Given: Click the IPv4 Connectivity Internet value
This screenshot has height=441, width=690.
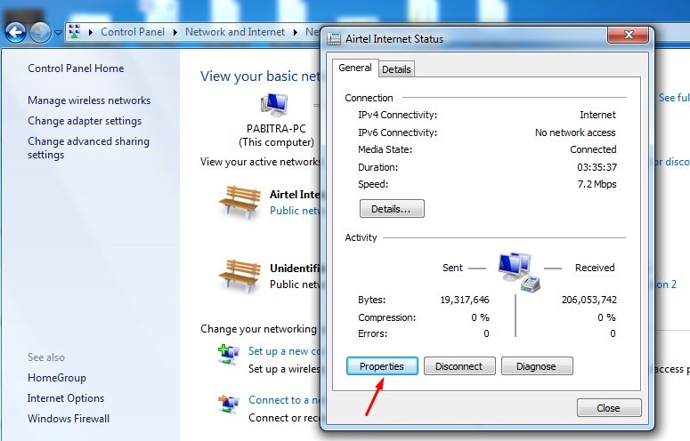Looking at the screenshot, I should coord(597,115).
